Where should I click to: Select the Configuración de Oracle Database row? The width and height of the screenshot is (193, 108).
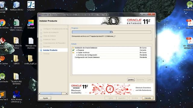coord(111,57)
